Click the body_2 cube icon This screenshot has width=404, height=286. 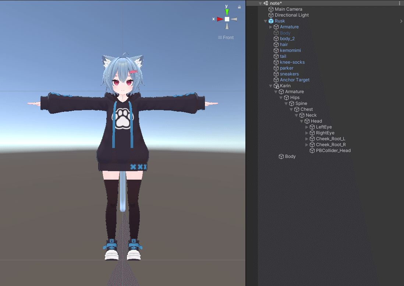[276, 39]
